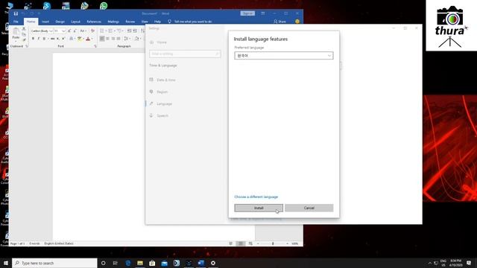Click the Text Effects icon in Word
477x268 pixels.
tap(72, 39)
